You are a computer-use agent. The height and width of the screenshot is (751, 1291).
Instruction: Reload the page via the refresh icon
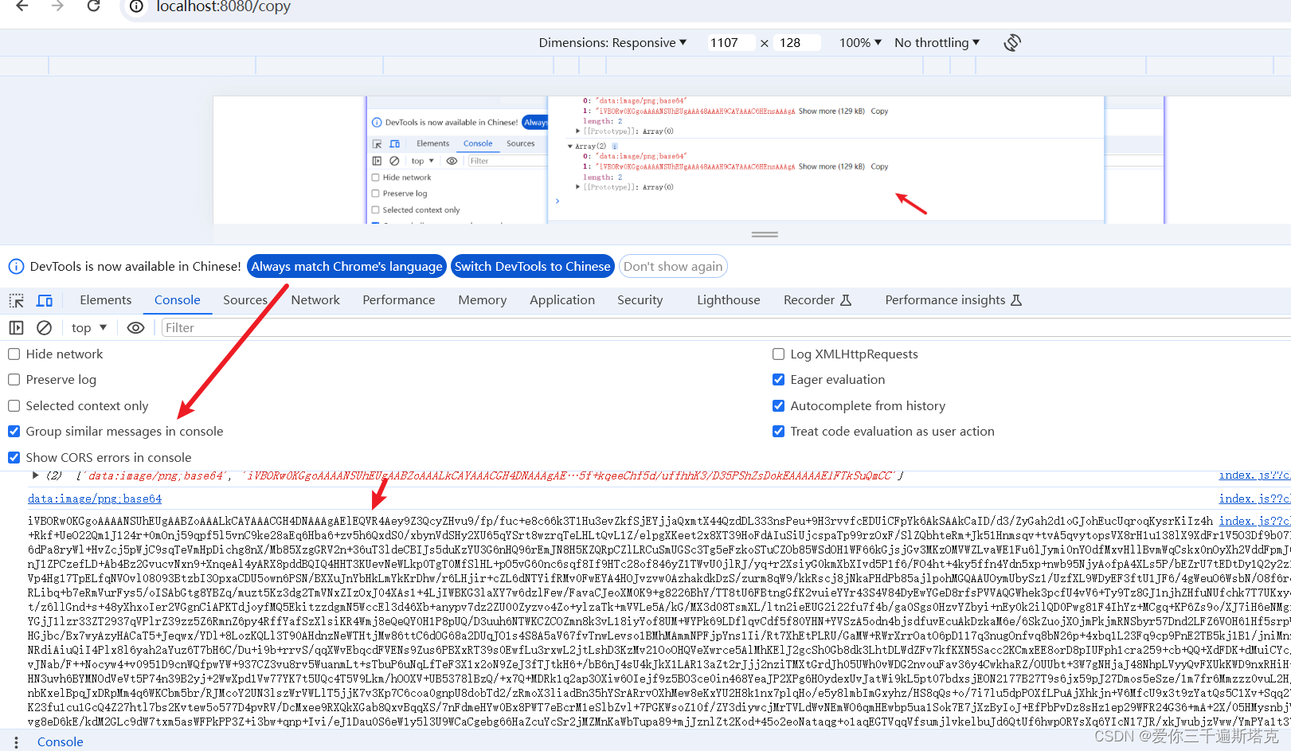(93, 7)
